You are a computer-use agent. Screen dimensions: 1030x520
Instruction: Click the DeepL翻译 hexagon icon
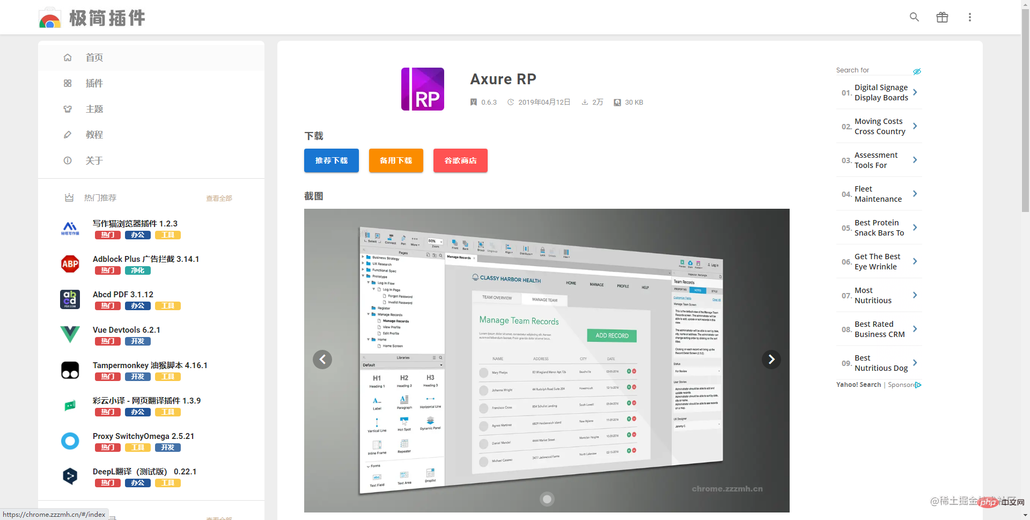pos(70,476)
